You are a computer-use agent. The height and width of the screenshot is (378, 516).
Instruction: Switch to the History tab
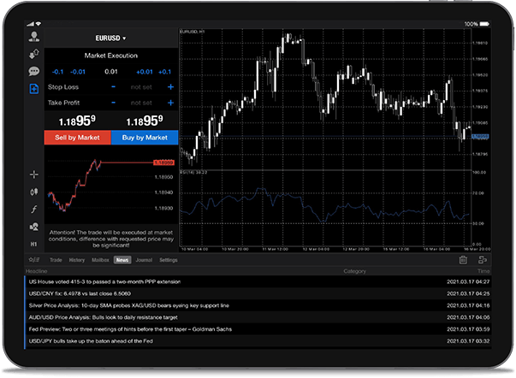pos(76,259)
